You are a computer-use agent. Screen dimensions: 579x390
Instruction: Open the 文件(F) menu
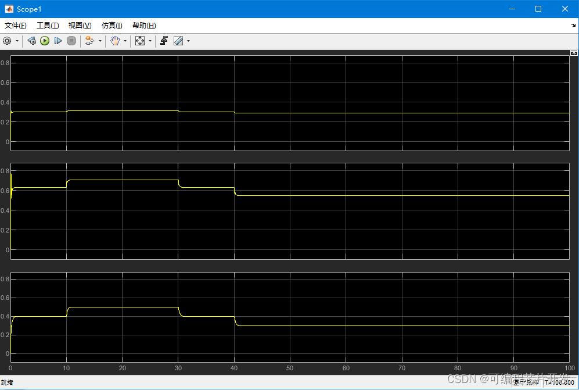[15, 25]
